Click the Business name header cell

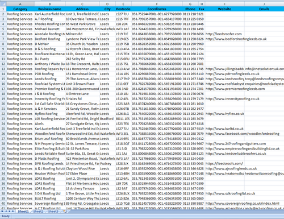pyautogui.click(x=50, y=9)
